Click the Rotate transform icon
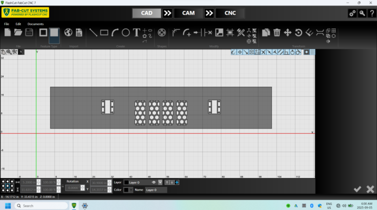 (298, 33)
